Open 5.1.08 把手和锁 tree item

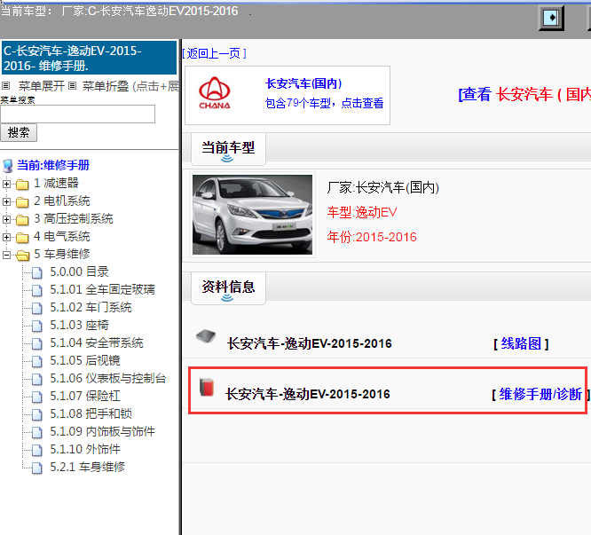click(91, 413)
